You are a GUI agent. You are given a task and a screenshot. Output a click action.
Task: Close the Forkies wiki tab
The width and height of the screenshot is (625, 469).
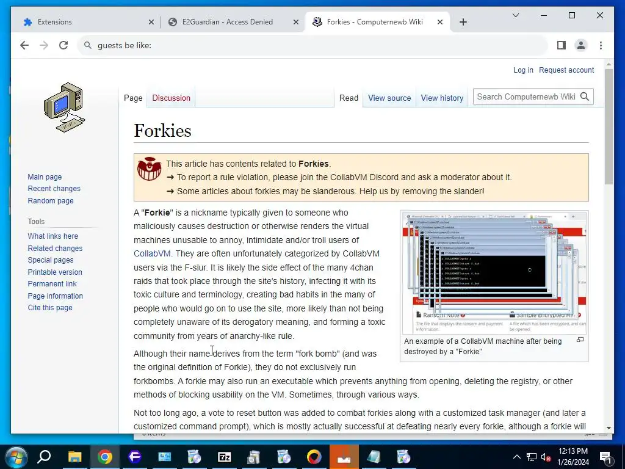(440, 22)
